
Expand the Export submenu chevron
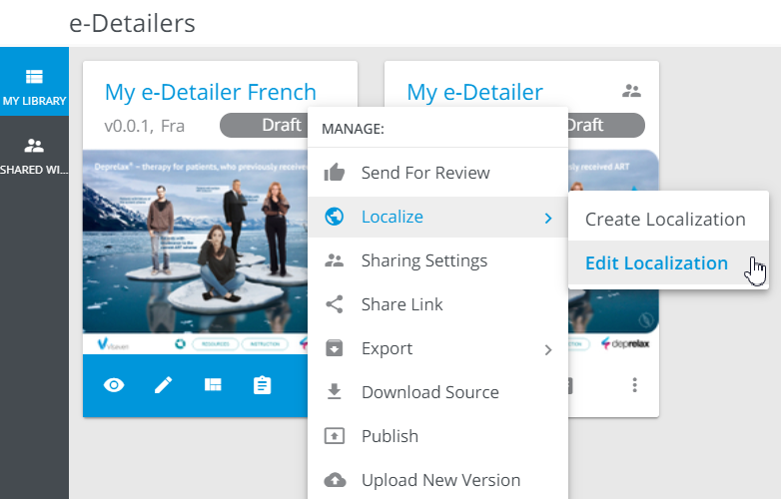pyautogui.click(x=547, y=348)
